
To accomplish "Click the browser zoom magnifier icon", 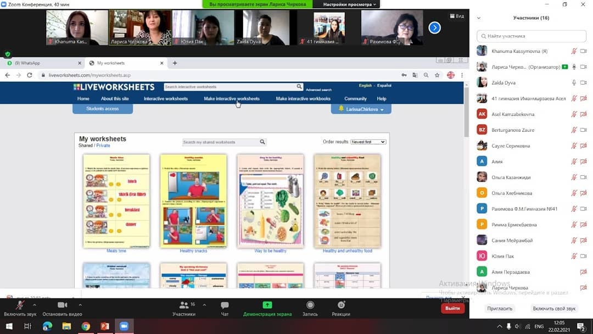I will pos(426,75).
